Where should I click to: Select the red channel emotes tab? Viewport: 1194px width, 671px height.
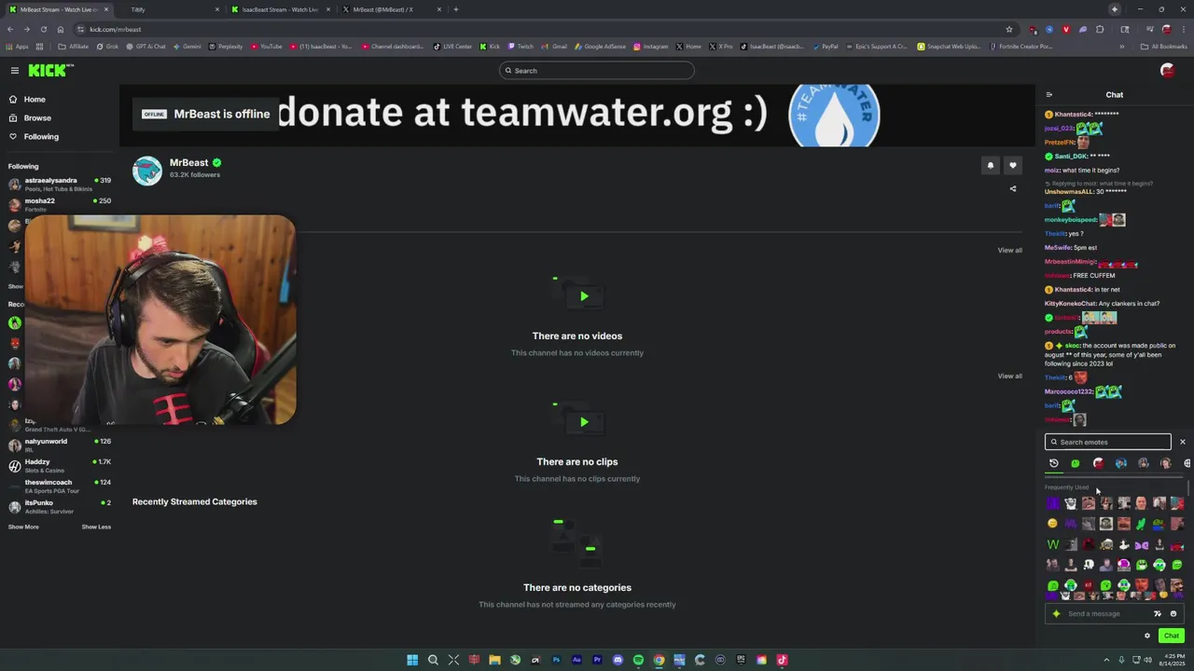coord(1098,463)
